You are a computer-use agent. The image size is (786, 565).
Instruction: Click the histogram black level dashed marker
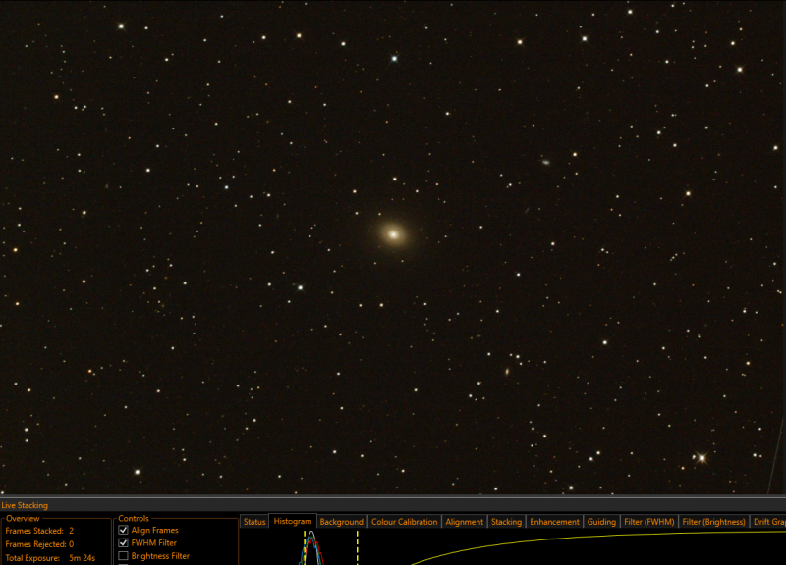click(305, 547)
